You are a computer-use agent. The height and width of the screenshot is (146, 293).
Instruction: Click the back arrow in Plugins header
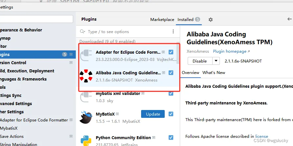point(289,19)
